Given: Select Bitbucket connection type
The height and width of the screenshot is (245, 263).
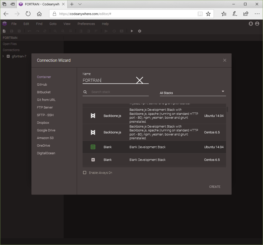Looking at the screenshot, I should [x=44, y=92].
